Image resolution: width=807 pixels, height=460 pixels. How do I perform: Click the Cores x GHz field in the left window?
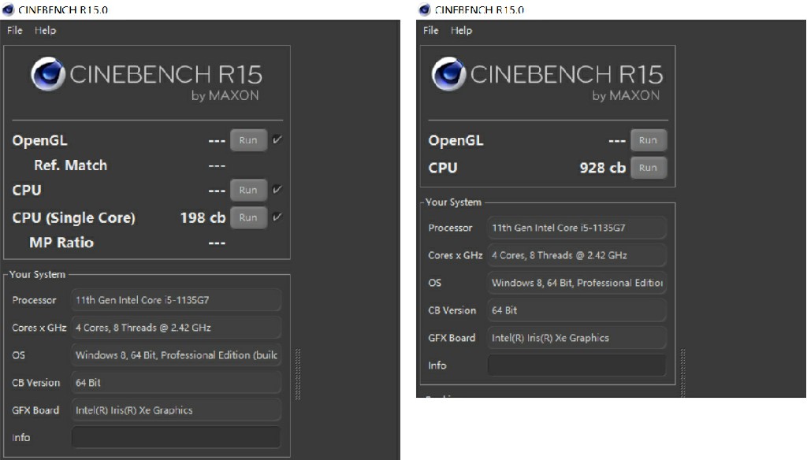176,328
